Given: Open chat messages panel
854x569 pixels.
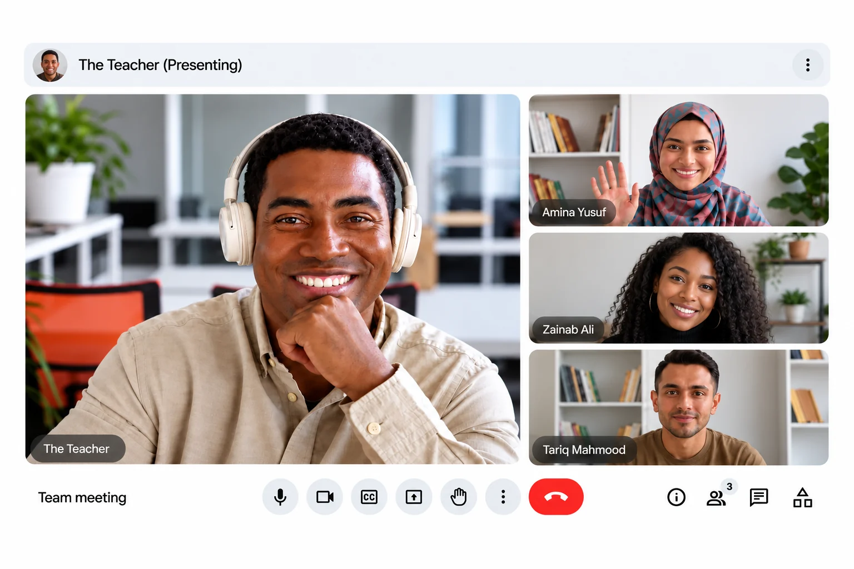Looking at the screenshot, I should 759,497.
